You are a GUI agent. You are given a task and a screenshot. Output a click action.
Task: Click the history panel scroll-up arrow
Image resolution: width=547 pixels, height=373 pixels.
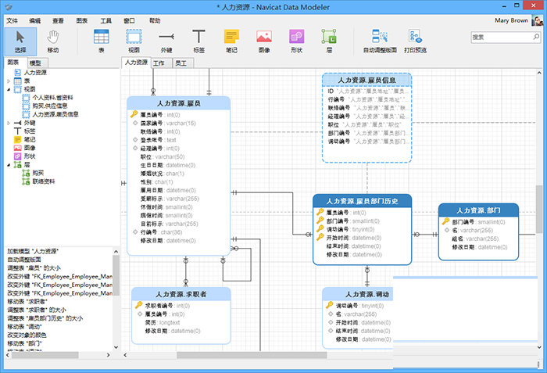coord(116,252)
